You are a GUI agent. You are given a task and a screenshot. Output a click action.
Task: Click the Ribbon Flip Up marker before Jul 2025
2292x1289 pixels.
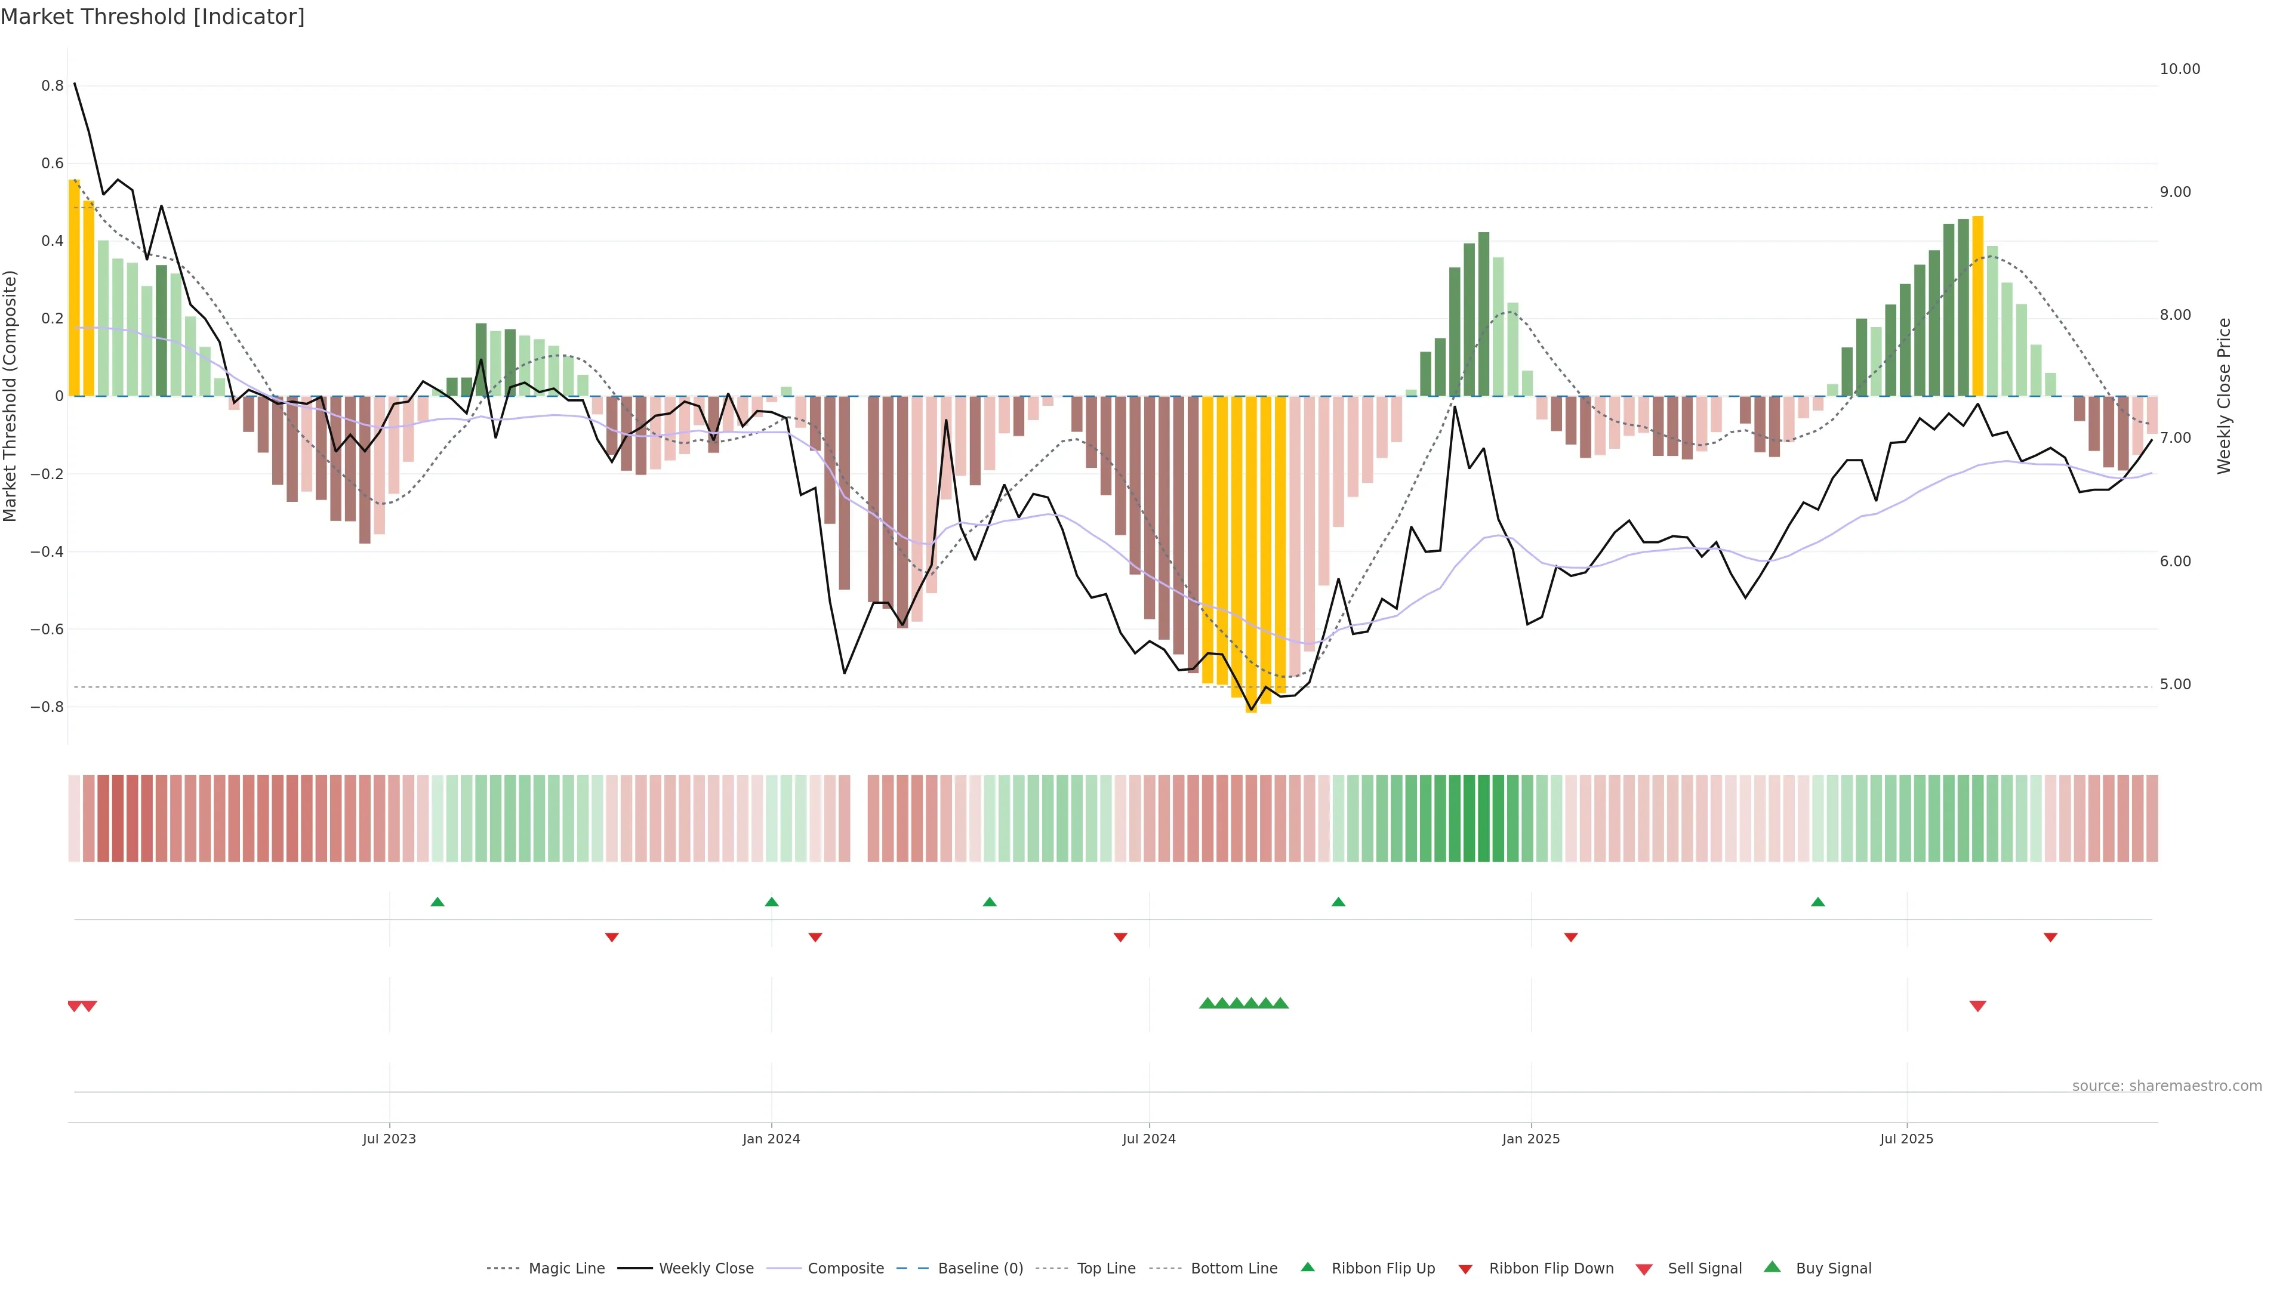1817,902
